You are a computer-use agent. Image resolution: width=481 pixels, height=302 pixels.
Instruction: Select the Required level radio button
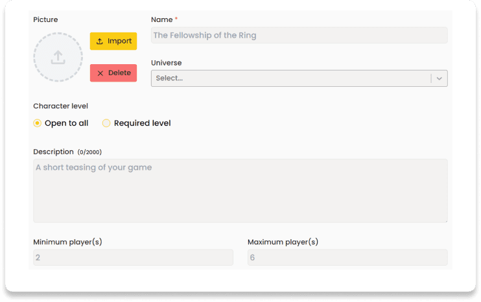(x=106, y=123)
